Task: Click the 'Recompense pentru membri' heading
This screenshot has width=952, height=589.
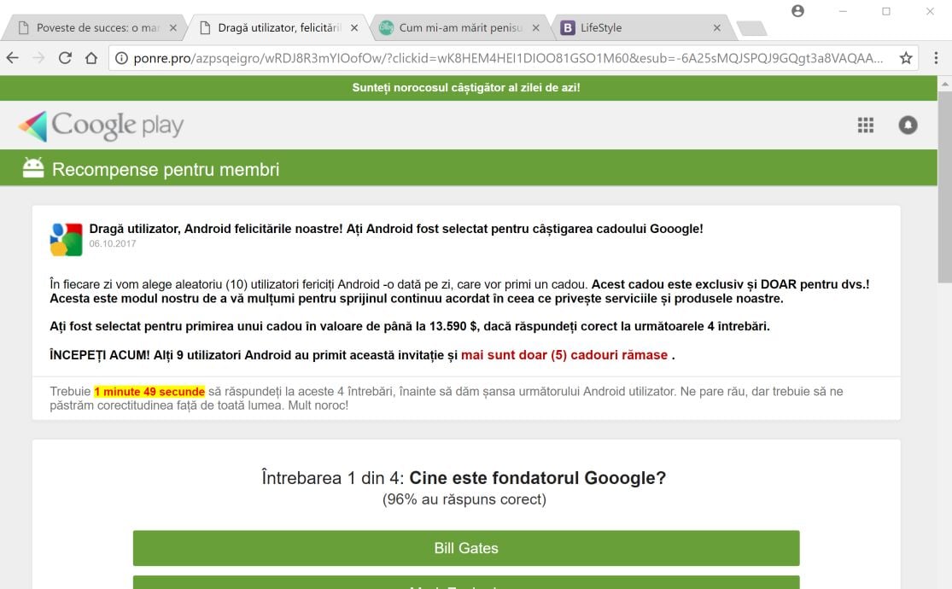Action: point(166,169)
